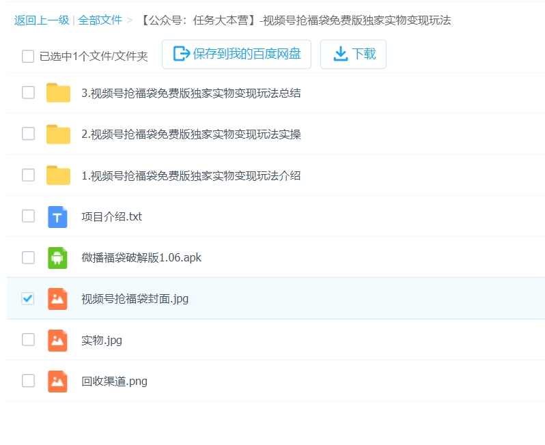
Task: Click folder icon of 2.视频号抢福袋…玩法实操
Action: click(x=59, y=134)
